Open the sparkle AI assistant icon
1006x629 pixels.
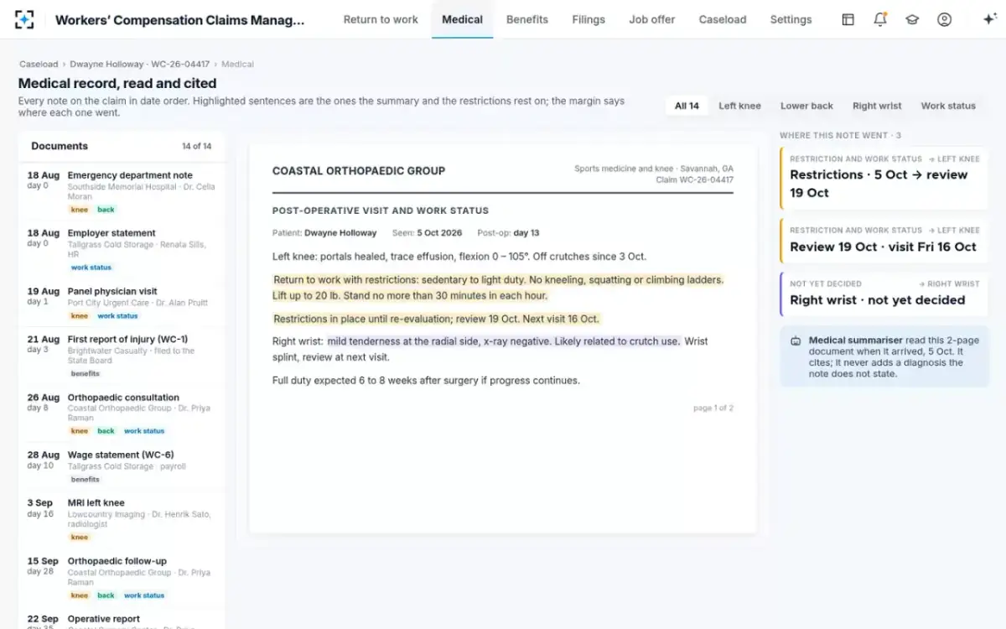(x=989, y=19)
